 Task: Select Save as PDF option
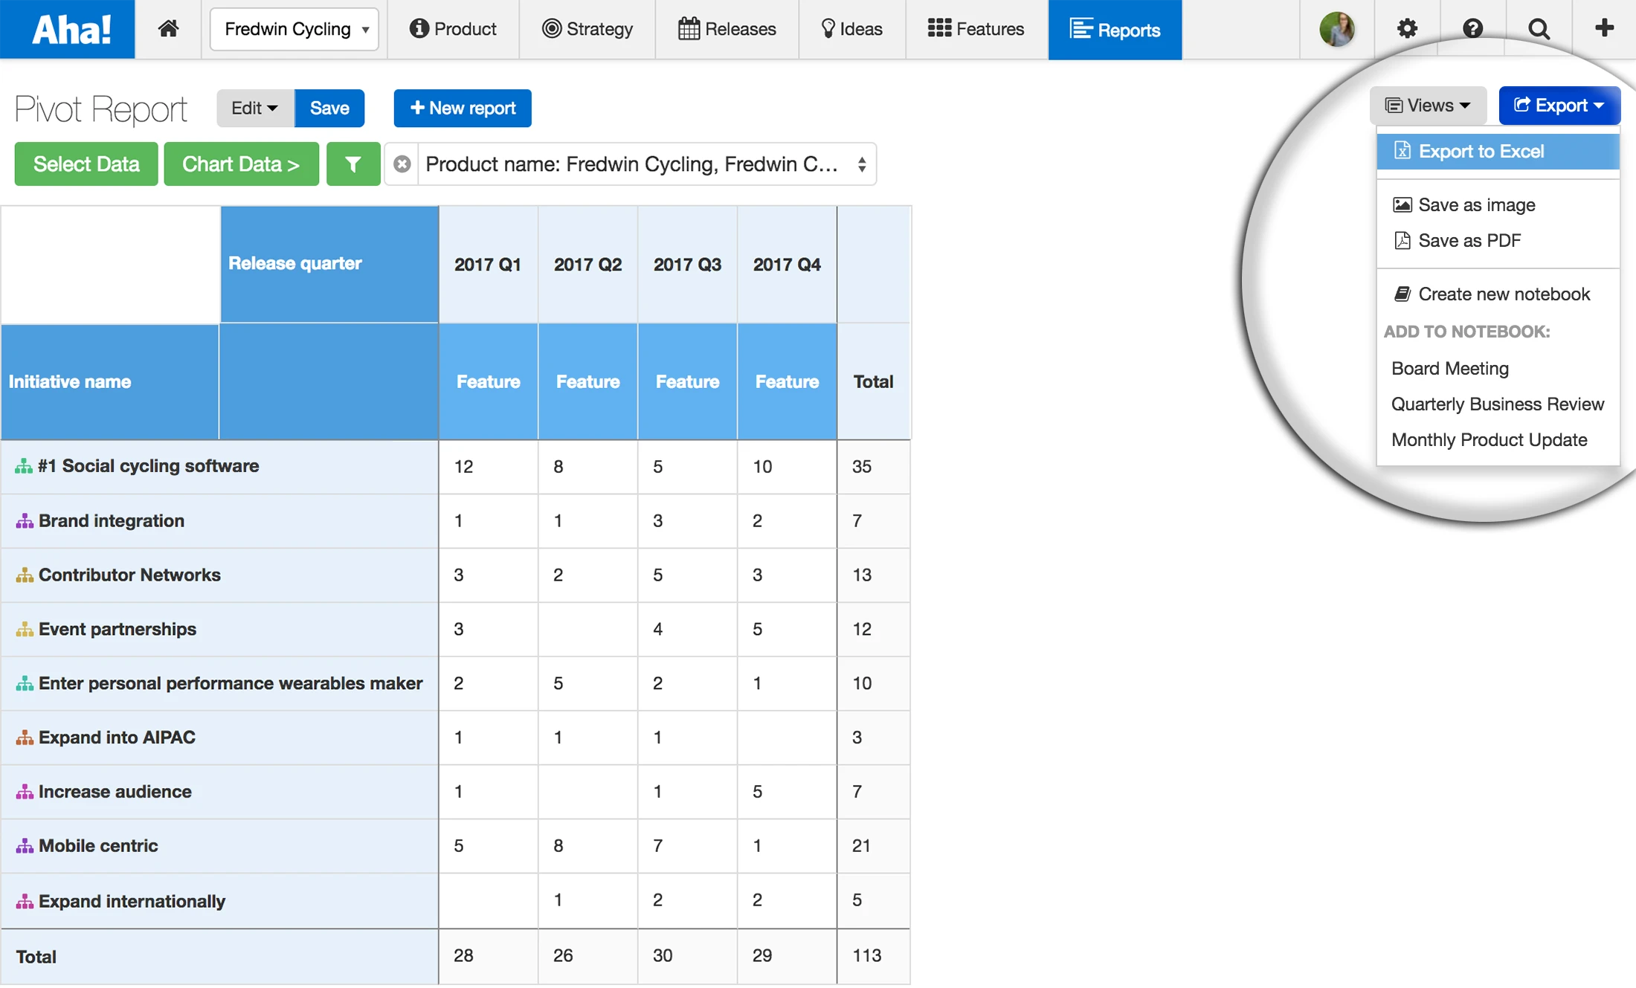click(x=1469, y=241)
